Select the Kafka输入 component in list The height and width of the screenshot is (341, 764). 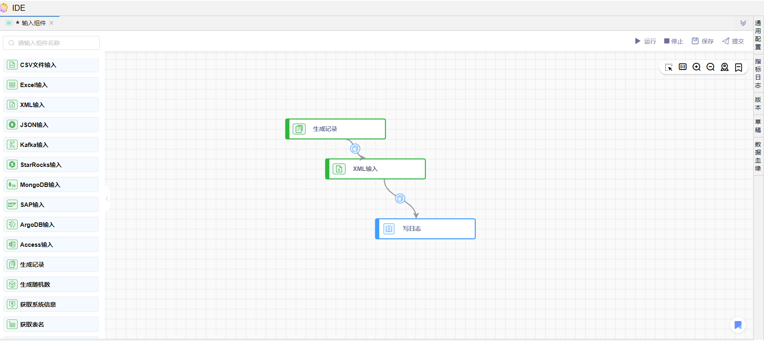pos(51,145)
